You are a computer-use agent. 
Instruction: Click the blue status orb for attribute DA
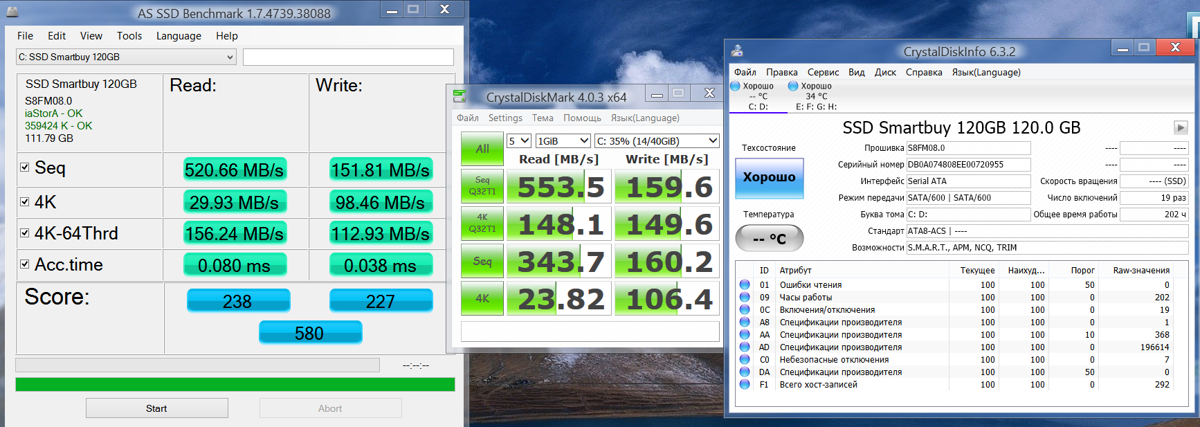(745, 372)
